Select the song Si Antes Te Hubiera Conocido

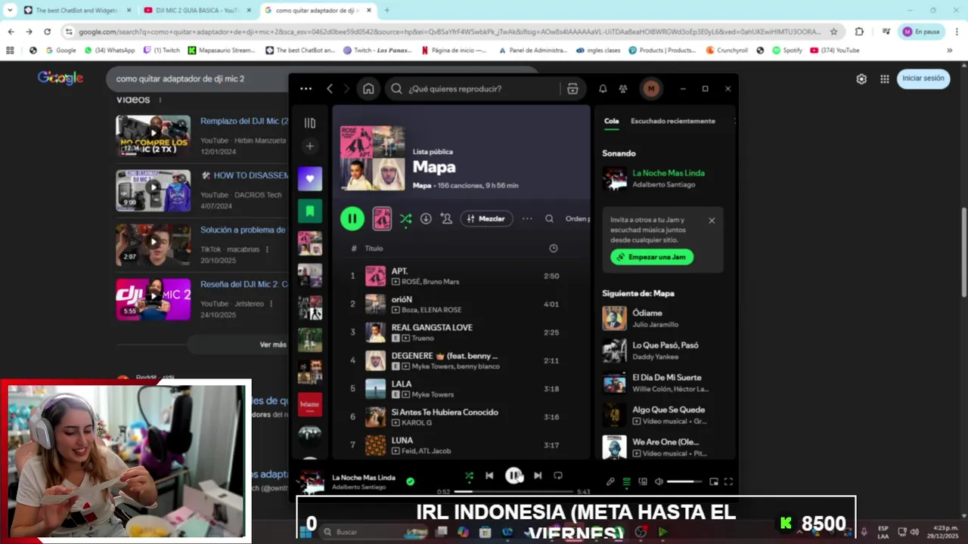click(445, 412)
